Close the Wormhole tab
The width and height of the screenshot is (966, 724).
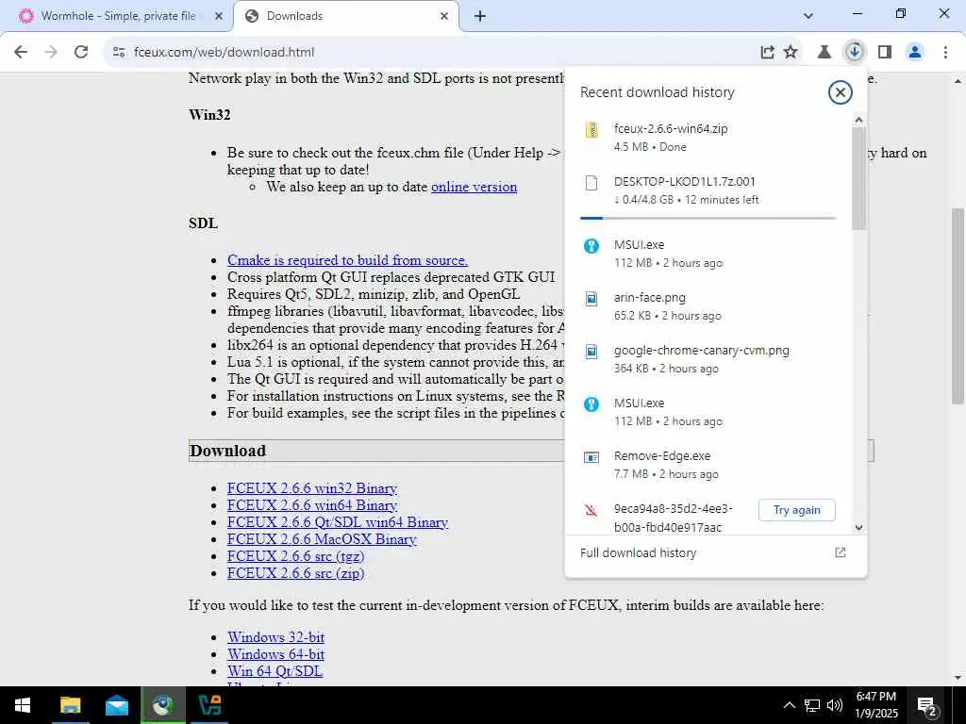(x=219, y=16)
